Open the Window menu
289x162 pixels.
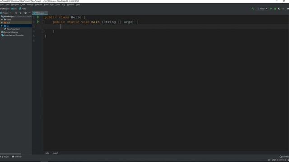(x=70, y=4)
